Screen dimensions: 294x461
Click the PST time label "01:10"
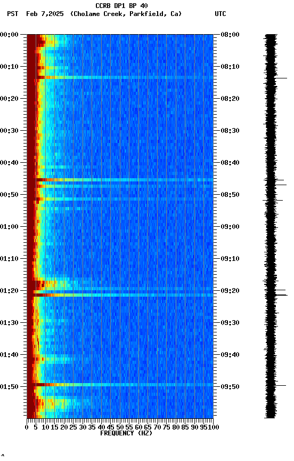click(9, 259)
